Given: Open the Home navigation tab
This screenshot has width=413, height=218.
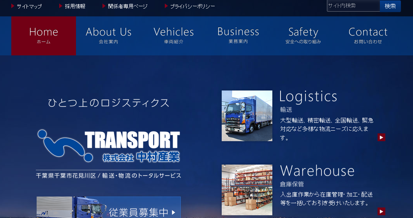Looking at the screenshot, I should (x=44, y=35).
